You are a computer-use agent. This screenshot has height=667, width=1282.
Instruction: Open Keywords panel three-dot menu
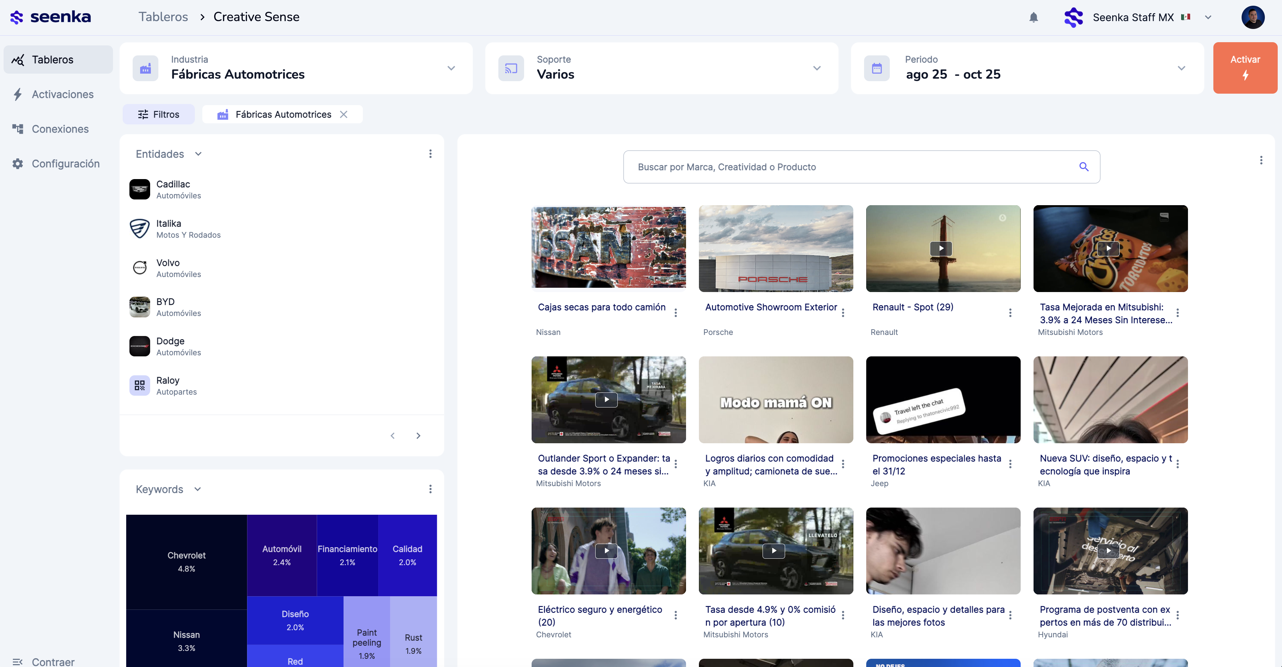point(430,489)
